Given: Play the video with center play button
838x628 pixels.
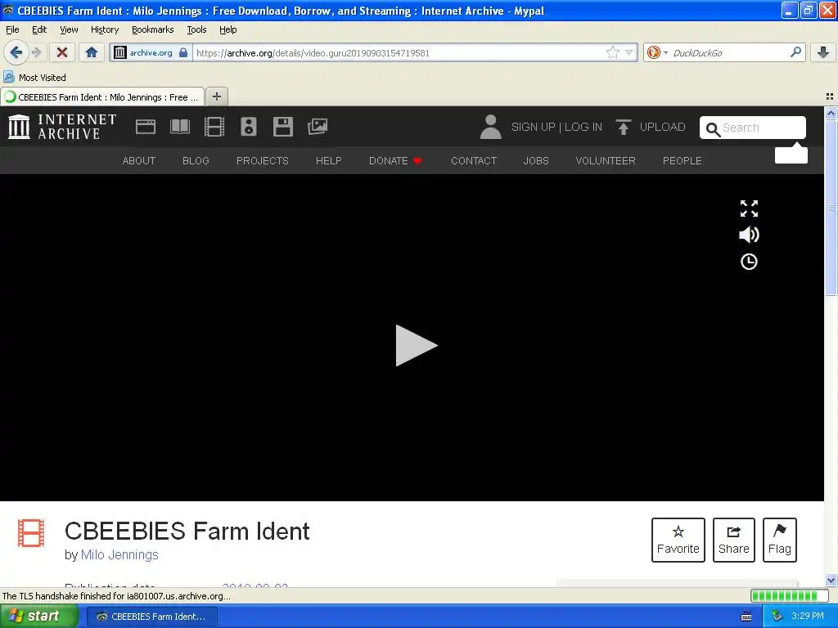Looking at the screenshot, I should (x=417, y=346).
